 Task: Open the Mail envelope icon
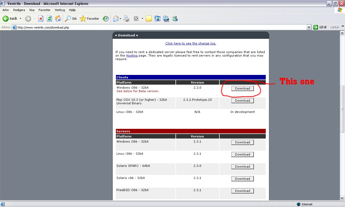pyautogui.click(x=116, y=19)
